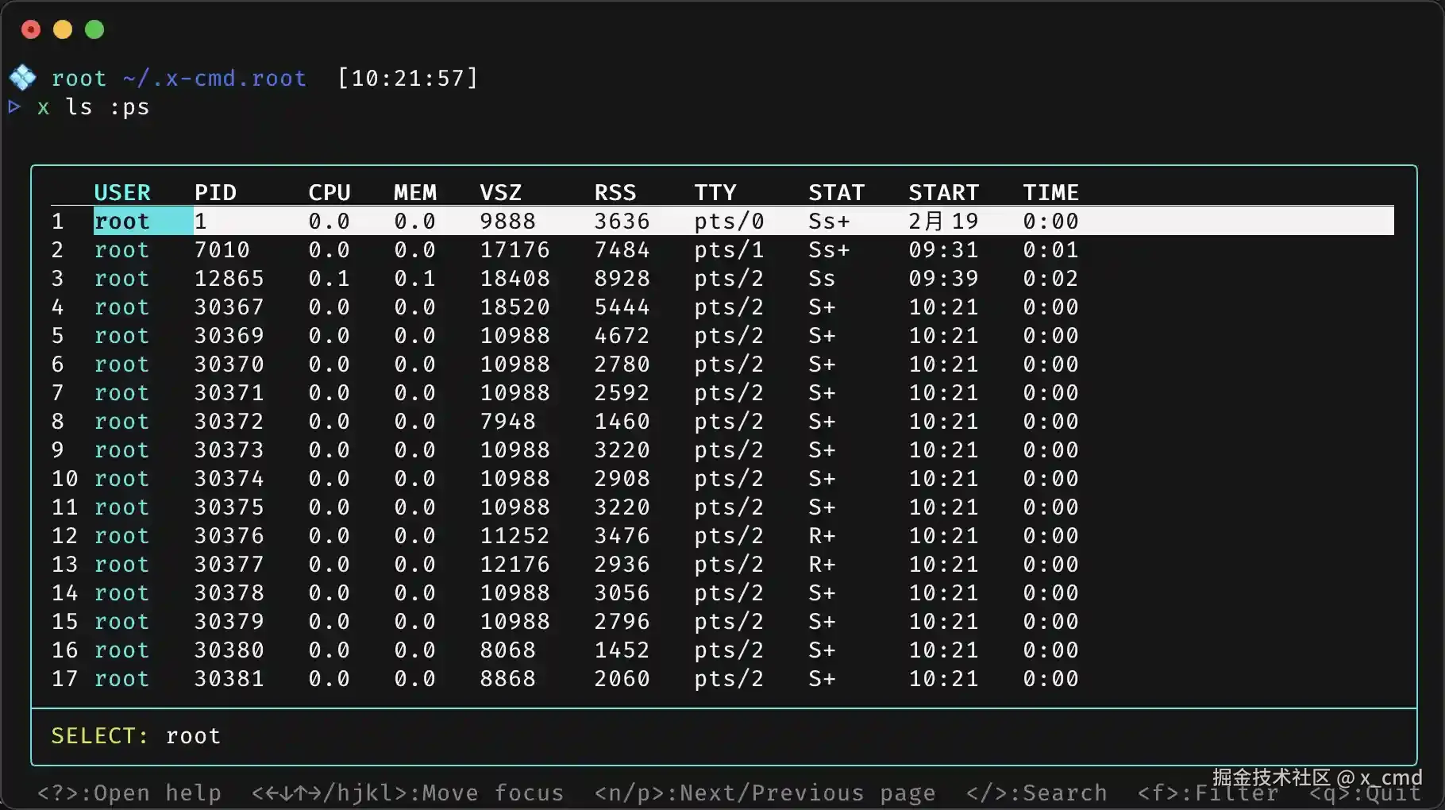Click PID 30367 in row 4
This screenshot has width=1445, height=810.
click(x=229, y=307)
